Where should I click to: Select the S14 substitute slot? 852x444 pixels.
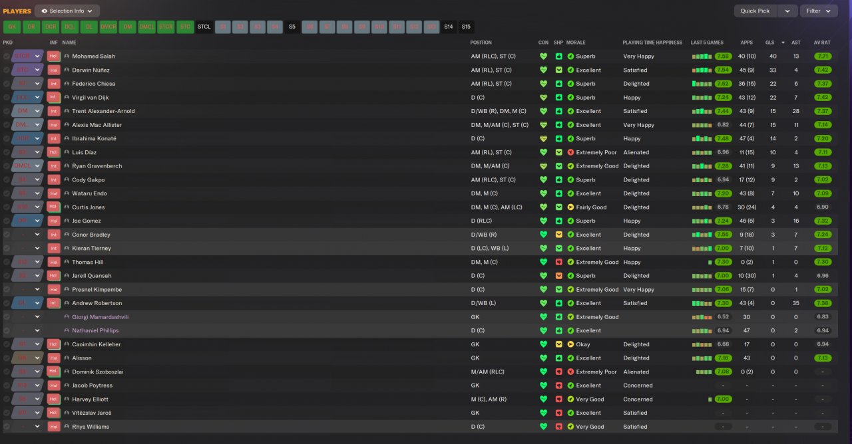click(x=449, y=27)
